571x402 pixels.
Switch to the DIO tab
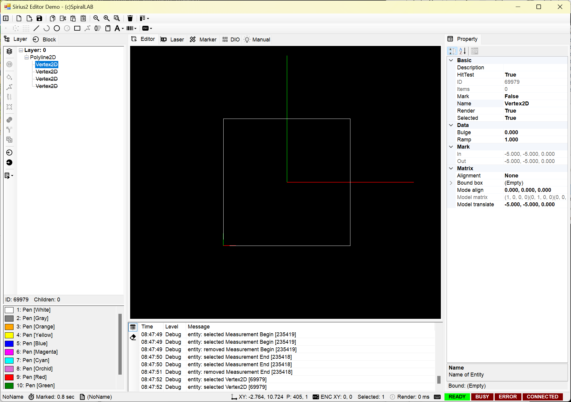click(x=231, y=40)
